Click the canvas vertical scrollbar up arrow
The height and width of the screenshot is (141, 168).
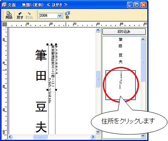tap(98, 30)
